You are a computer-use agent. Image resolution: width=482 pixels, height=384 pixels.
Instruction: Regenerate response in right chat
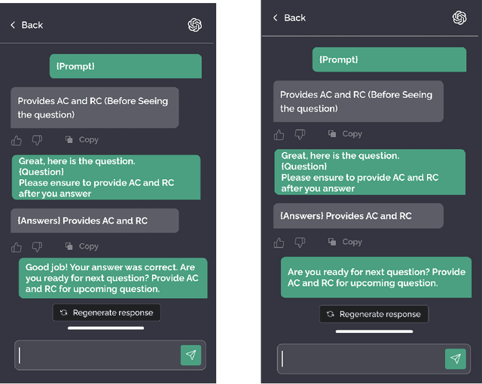374,314
